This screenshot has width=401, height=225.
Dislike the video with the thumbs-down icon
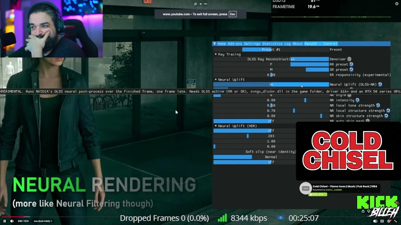(x=368, y=211)
